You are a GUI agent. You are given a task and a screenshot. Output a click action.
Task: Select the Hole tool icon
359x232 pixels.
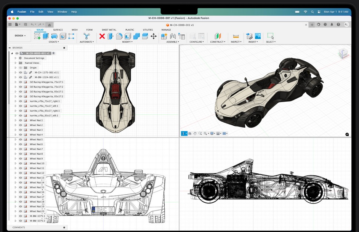(63, 36)
